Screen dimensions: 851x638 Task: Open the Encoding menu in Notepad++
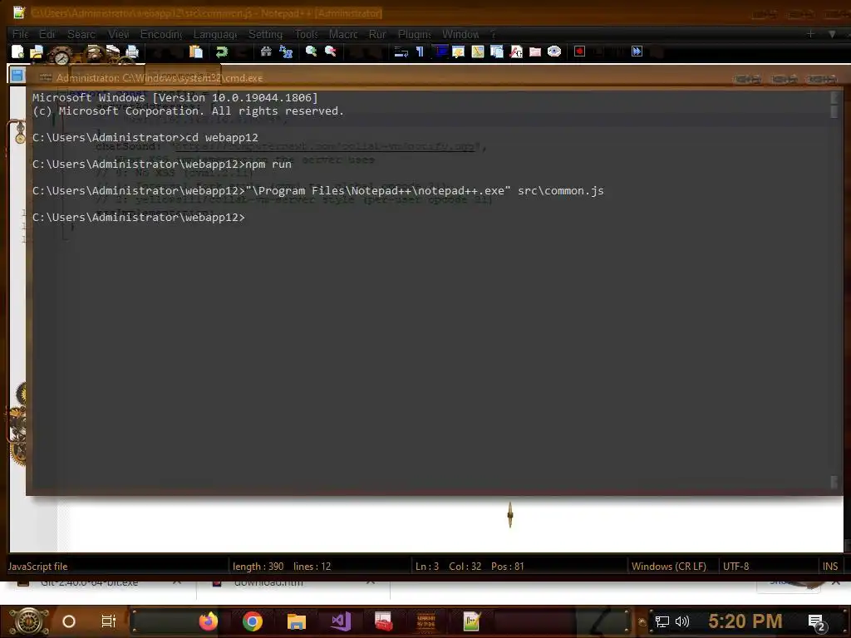pos(161,34)
